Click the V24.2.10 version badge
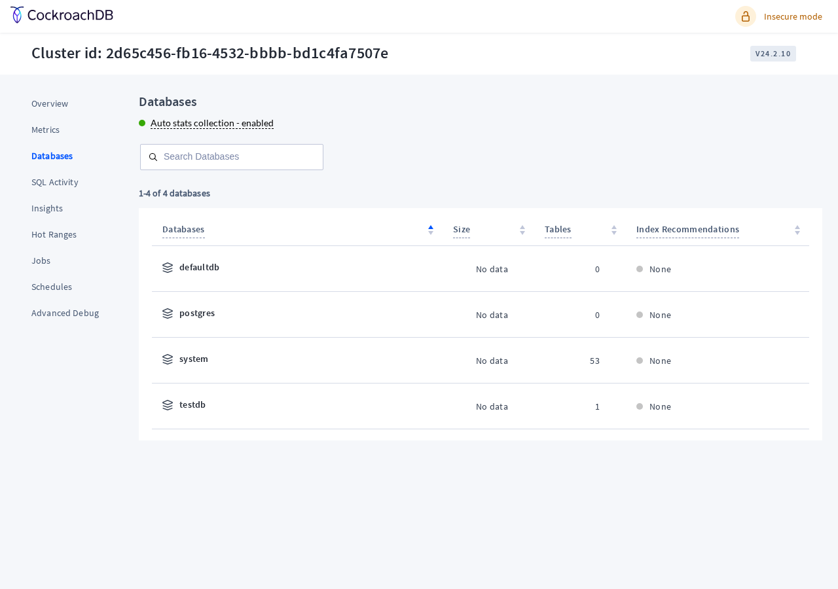Screen dimensions: 838x589 [x=773, y=54]
